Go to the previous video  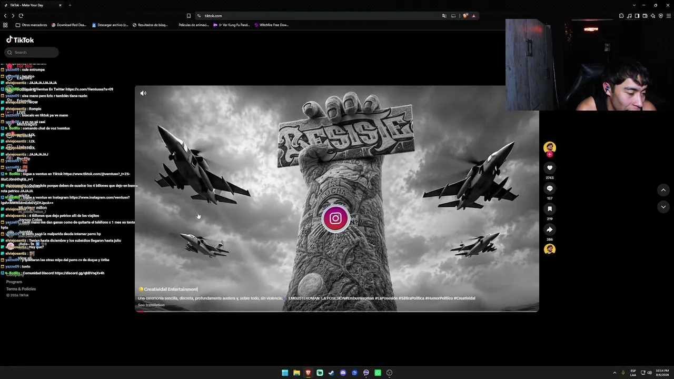[663, 190]
